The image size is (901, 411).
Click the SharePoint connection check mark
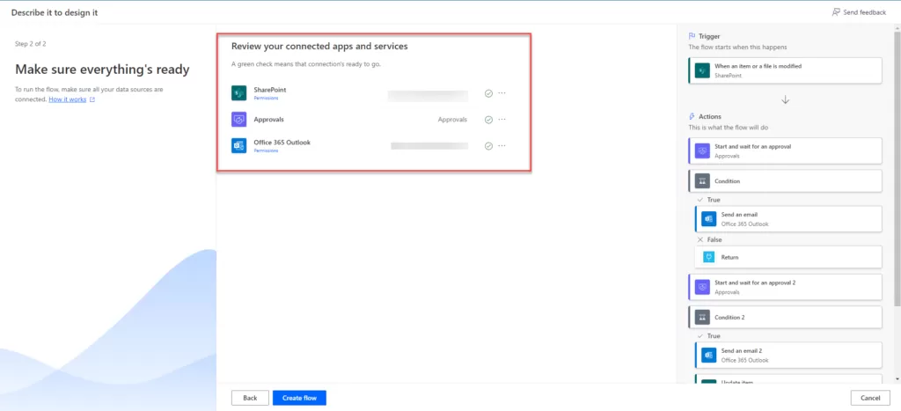(488, 93)
